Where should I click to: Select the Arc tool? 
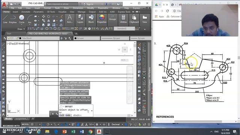30,19
